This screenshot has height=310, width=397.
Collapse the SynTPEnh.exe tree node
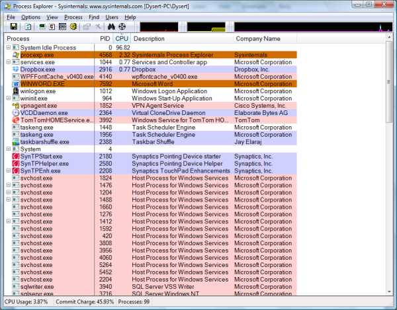9,171
